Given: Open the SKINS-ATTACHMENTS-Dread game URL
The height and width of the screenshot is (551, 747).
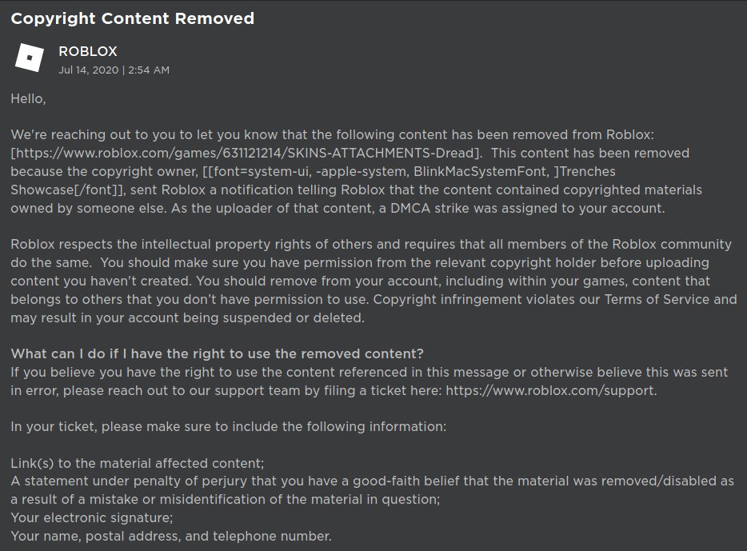Looking at the screenshot, I should tap(248, 153).
